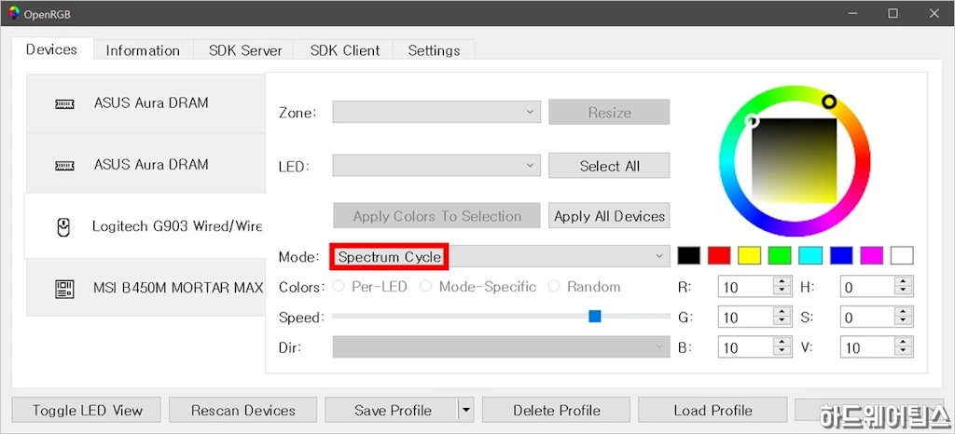Select the Per-LED colors radio button
Image resolution: width=955 pixels, height=434 pixels.
(x=339, y=287)
